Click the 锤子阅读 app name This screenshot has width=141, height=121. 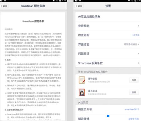click(92, 91)
